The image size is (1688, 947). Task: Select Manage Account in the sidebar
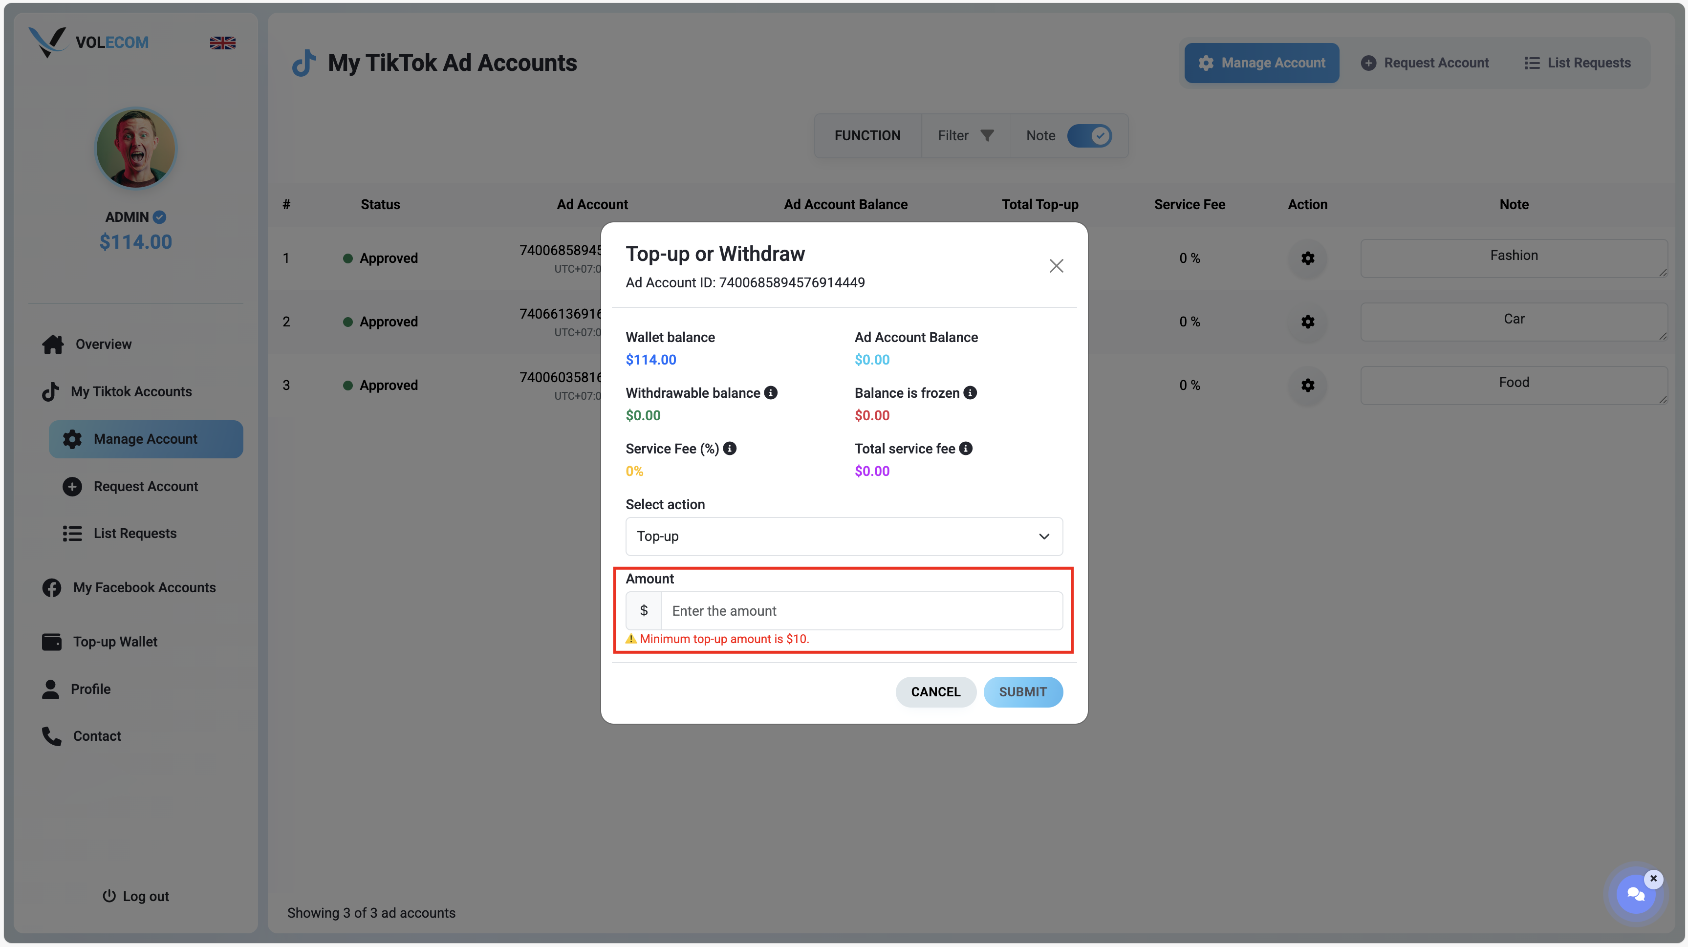(146, 439)
